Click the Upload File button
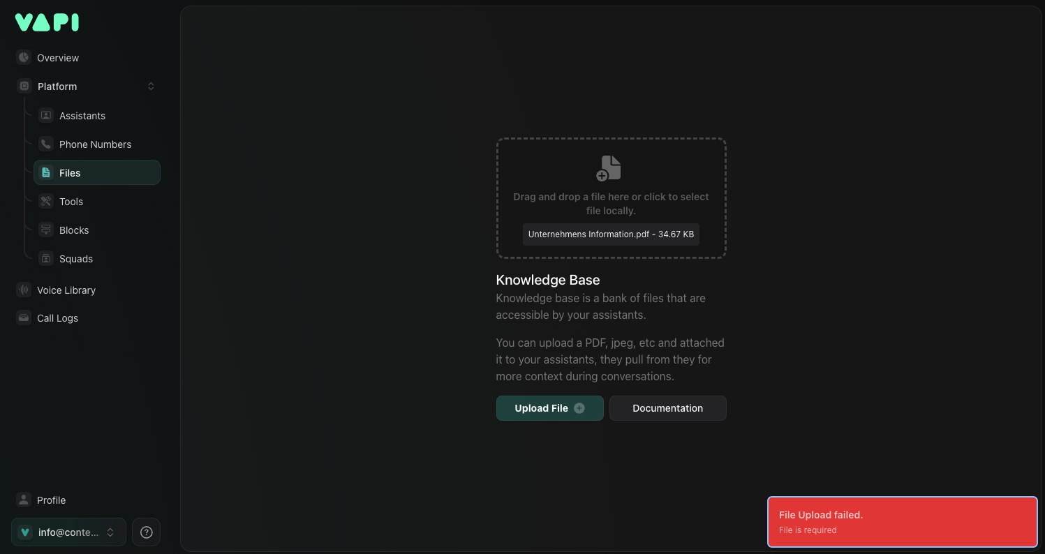The width and height of the screenshot is (1045, 554). point(550,408)
